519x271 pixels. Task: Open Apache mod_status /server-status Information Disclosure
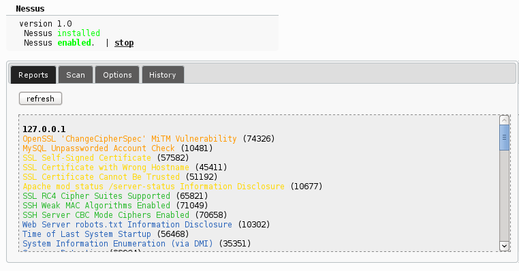tap(153, 187)
